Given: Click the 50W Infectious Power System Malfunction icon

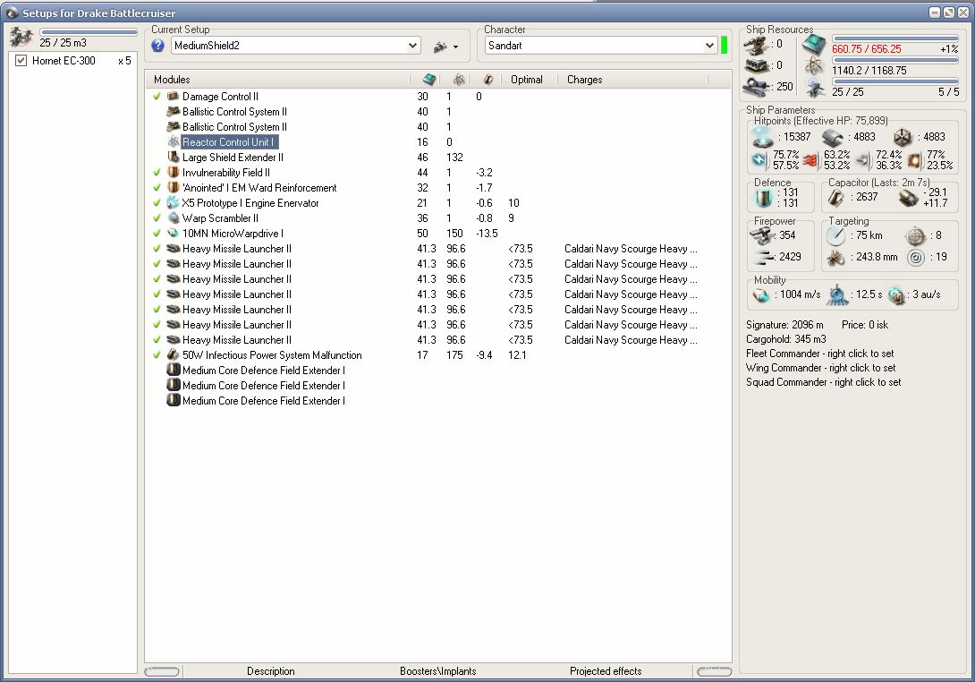Looking at the screenshot, I should [174, 355].
